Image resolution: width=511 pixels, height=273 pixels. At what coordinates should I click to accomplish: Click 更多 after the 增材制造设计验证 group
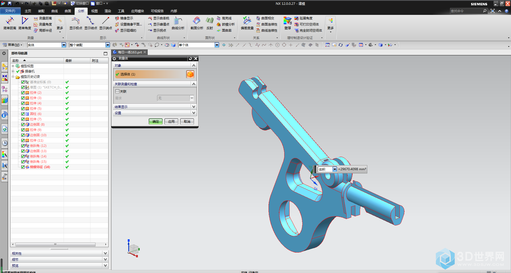(x=331, y=24)
